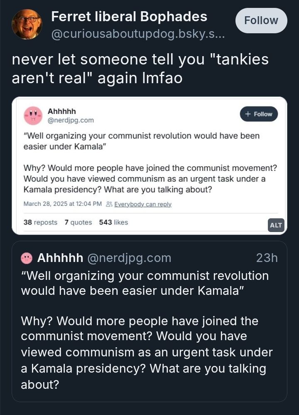The height and width of the screenshot is (415, 299).
Task: Click the plus icon on the embedded Follow button
Action: point(247,114)
